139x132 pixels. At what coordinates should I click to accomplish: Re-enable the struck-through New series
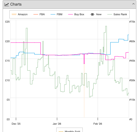coord(96,14)
